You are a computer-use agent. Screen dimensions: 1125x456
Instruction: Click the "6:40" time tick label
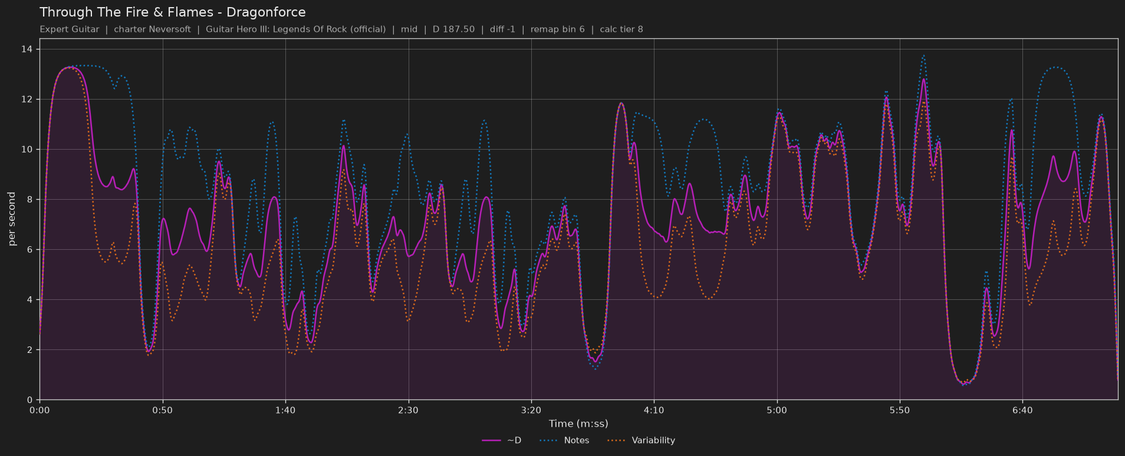coord(1022,411)
